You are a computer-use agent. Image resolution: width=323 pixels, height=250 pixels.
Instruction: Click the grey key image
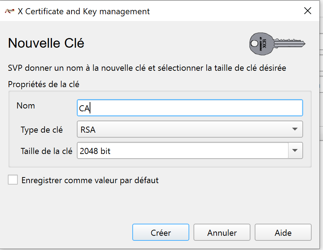coord(277,44)
